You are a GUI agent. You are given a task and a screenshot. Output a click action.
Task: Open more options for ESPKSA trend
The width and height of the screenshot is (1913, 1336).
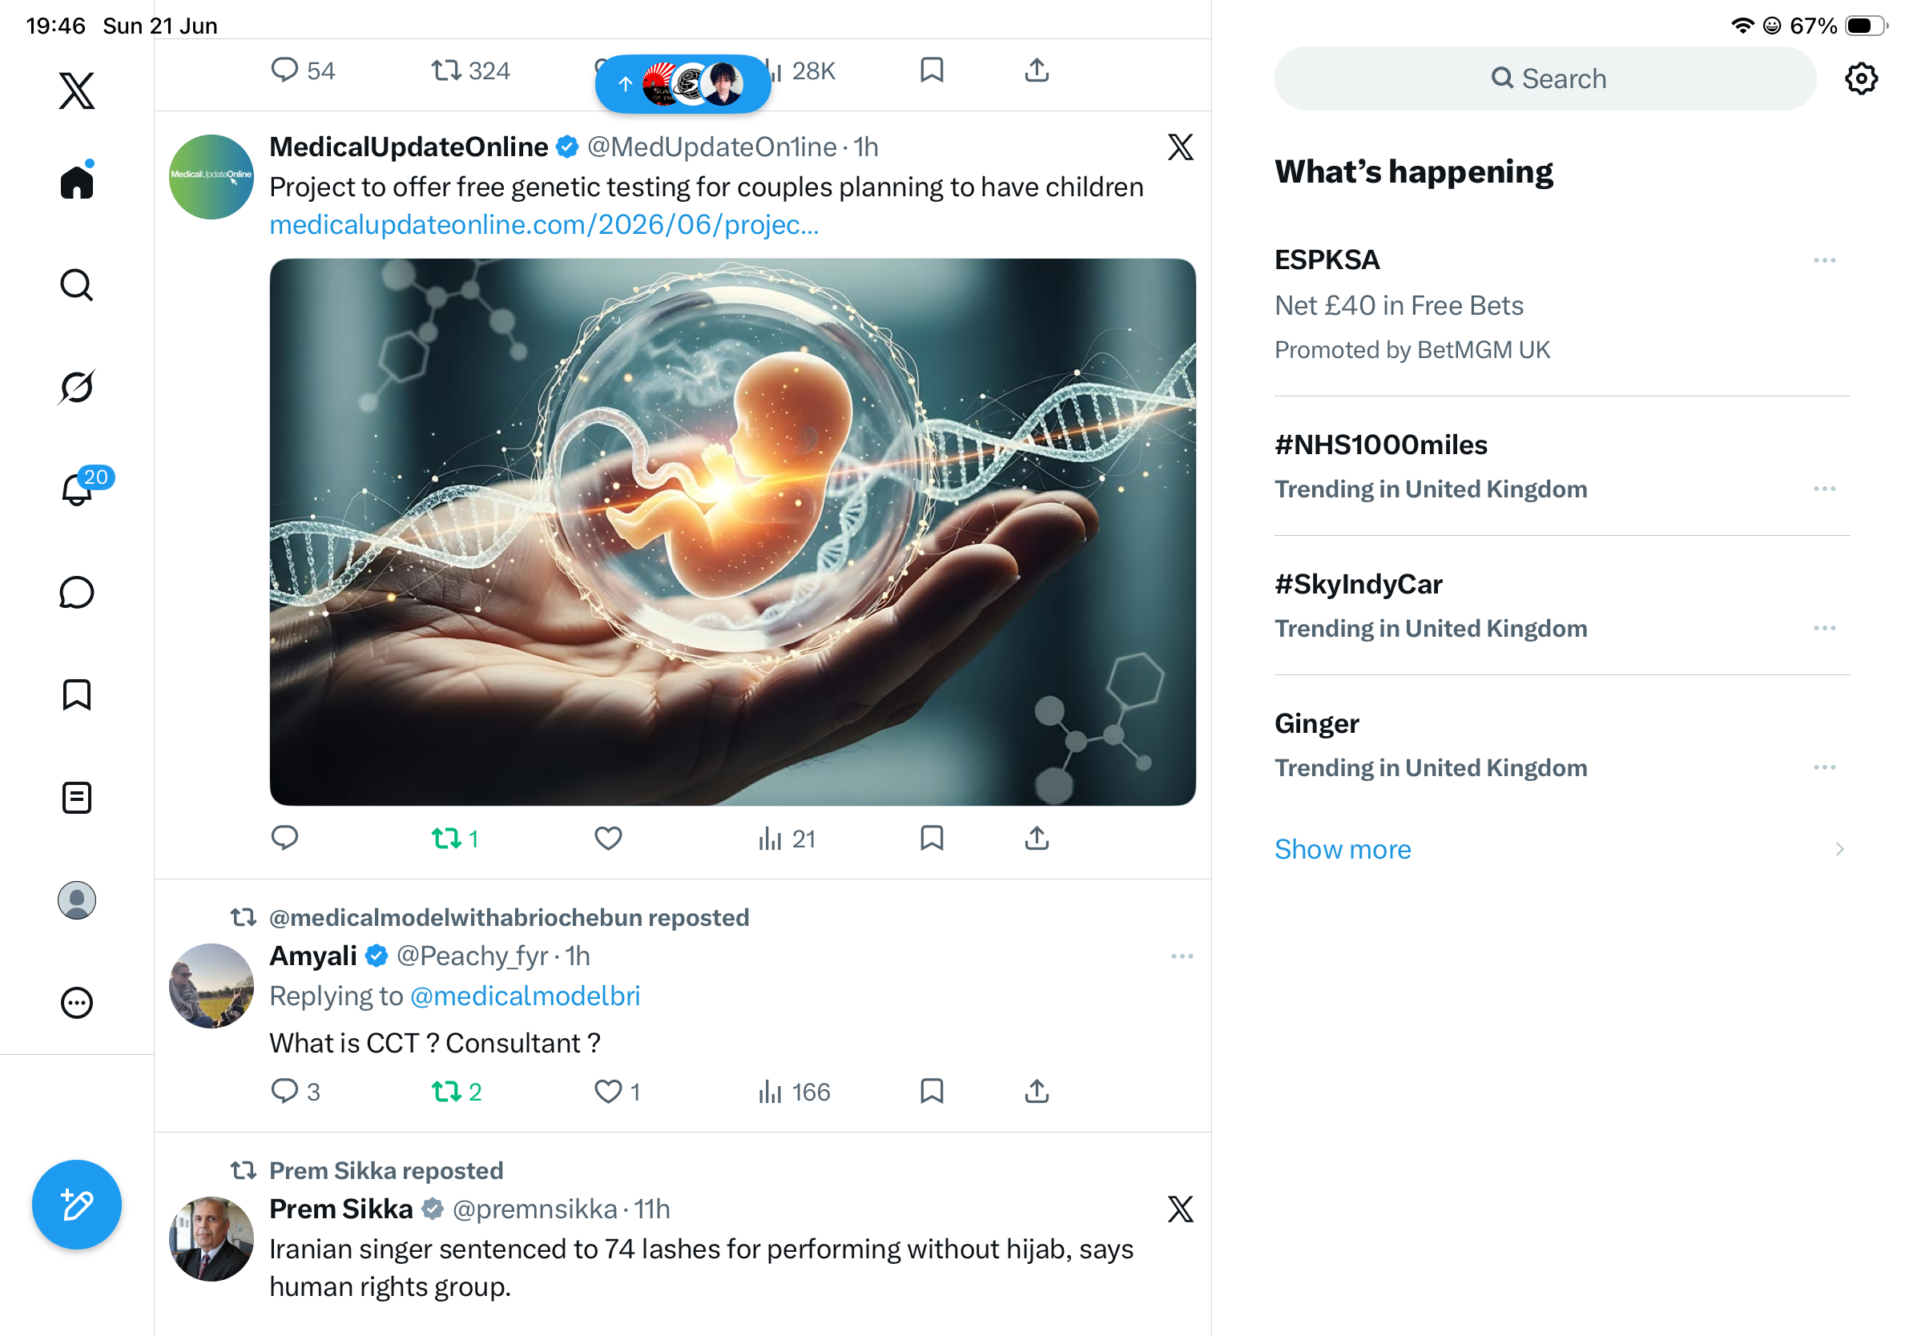(x=1825, y=260)
